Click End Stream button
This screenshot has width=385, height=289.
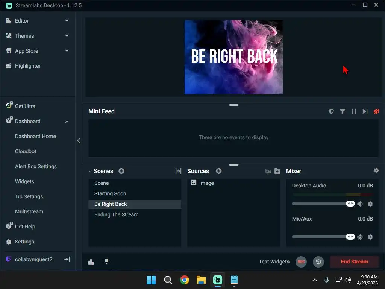coord(354,262)
